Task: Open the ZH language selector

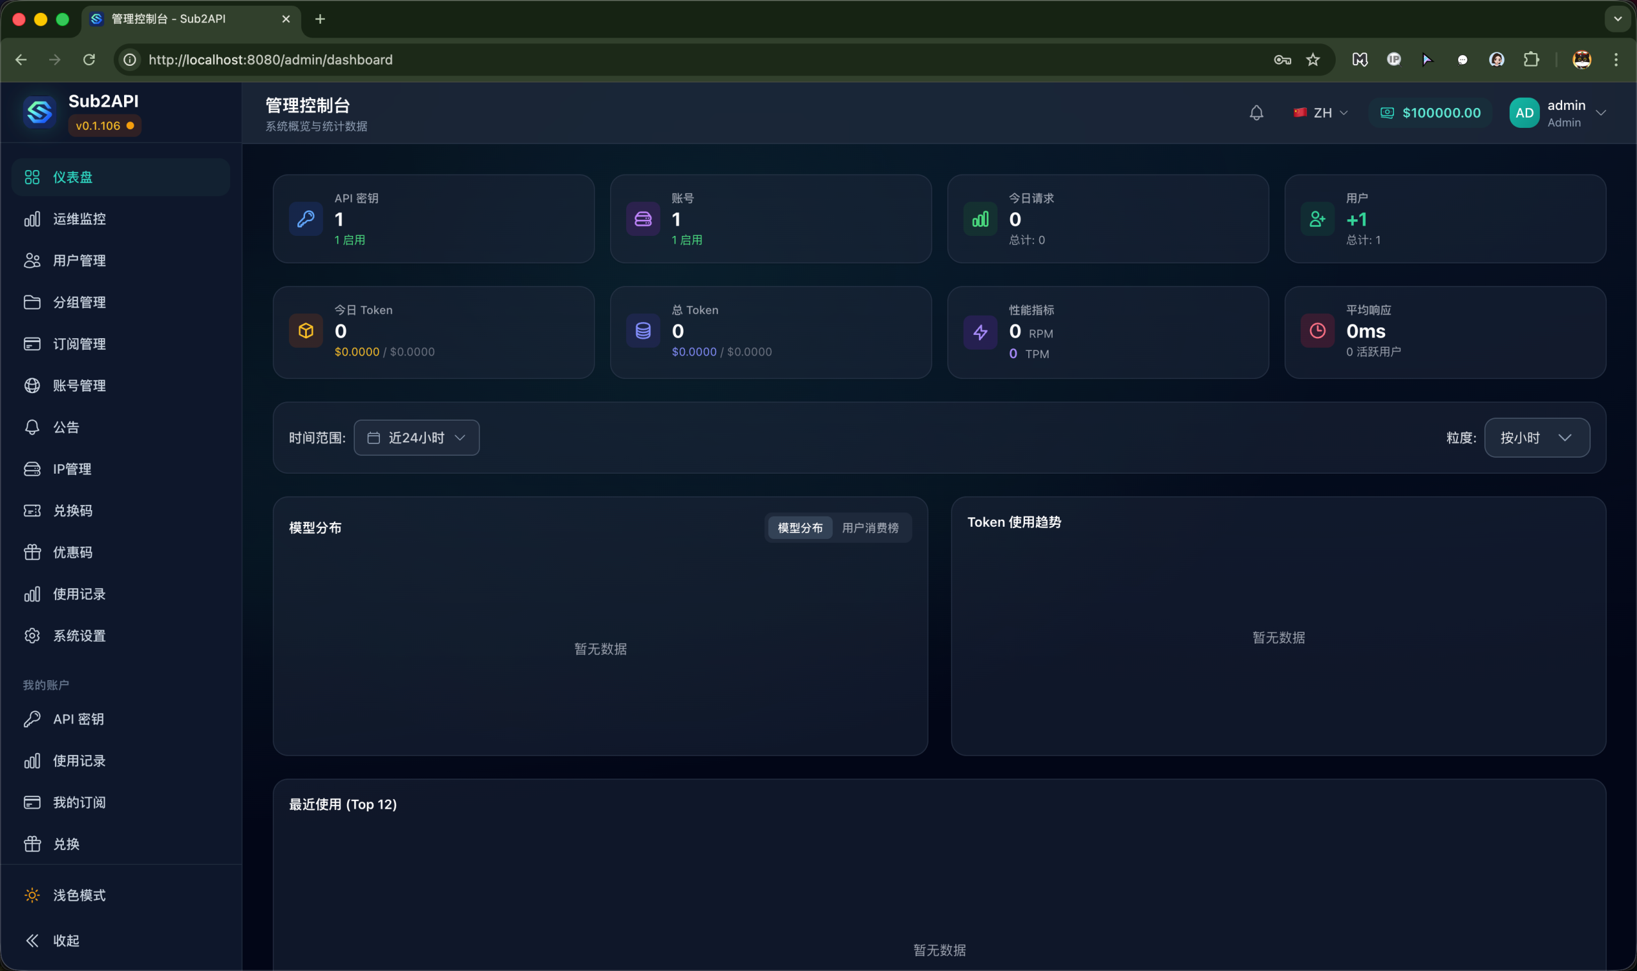Action: click(1320, 113)
